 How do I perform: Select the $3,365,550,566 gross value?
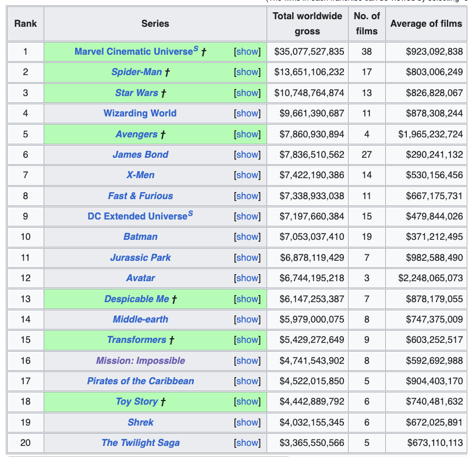pos(307,443)
